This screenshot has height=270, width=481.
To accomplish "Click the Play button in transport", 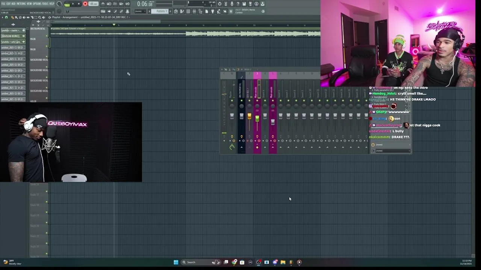I will pos(73,4).
